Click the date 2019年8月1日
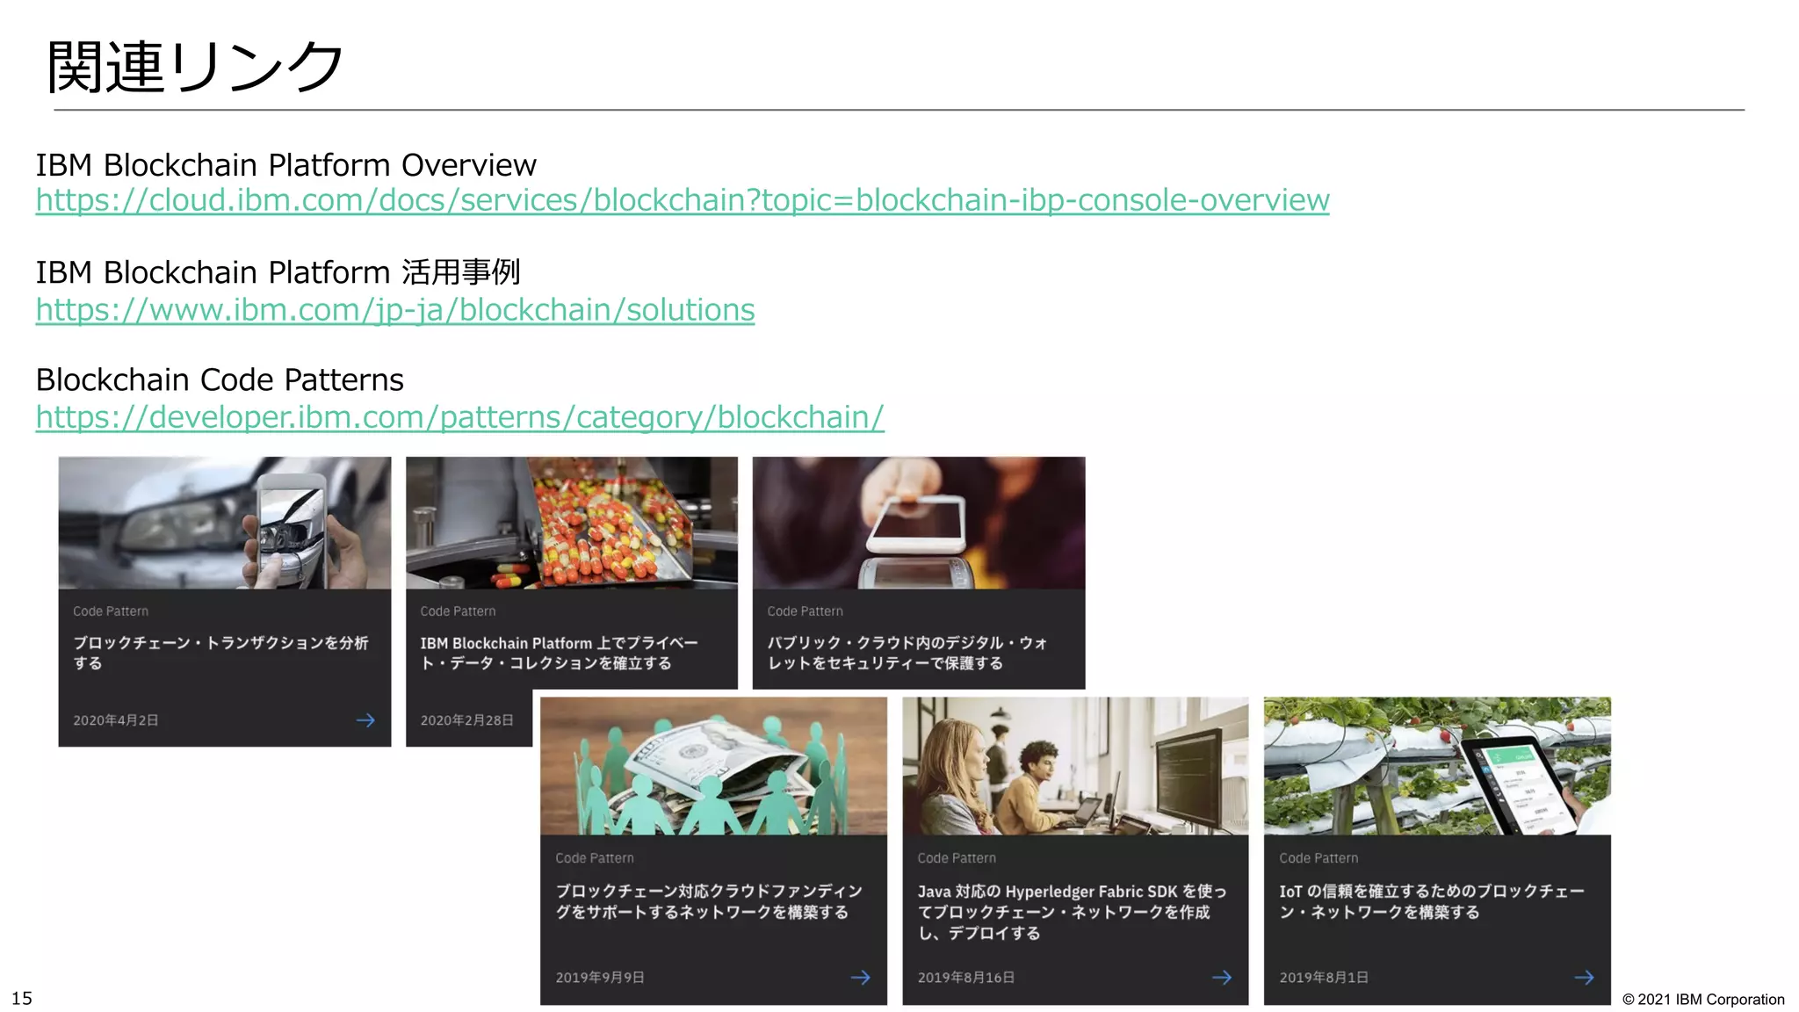1799x1012 pixels. [1324, 978]
